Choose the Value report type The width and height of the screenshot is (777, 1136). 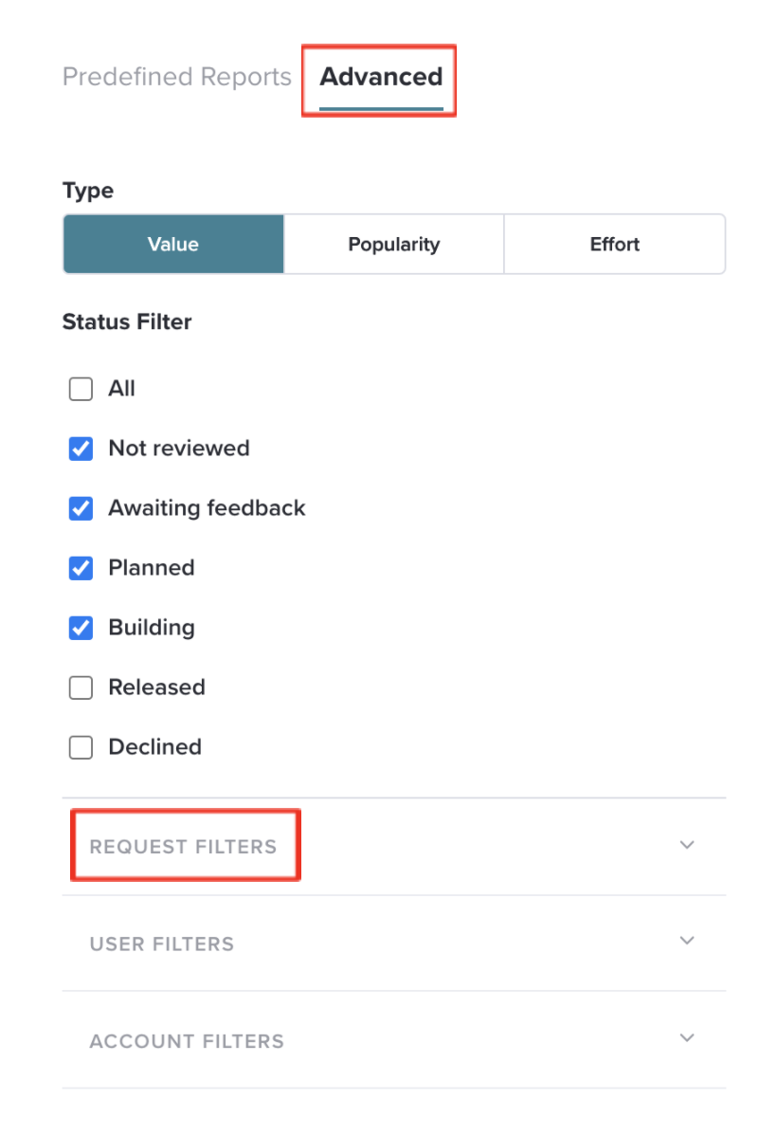[173, 244]
